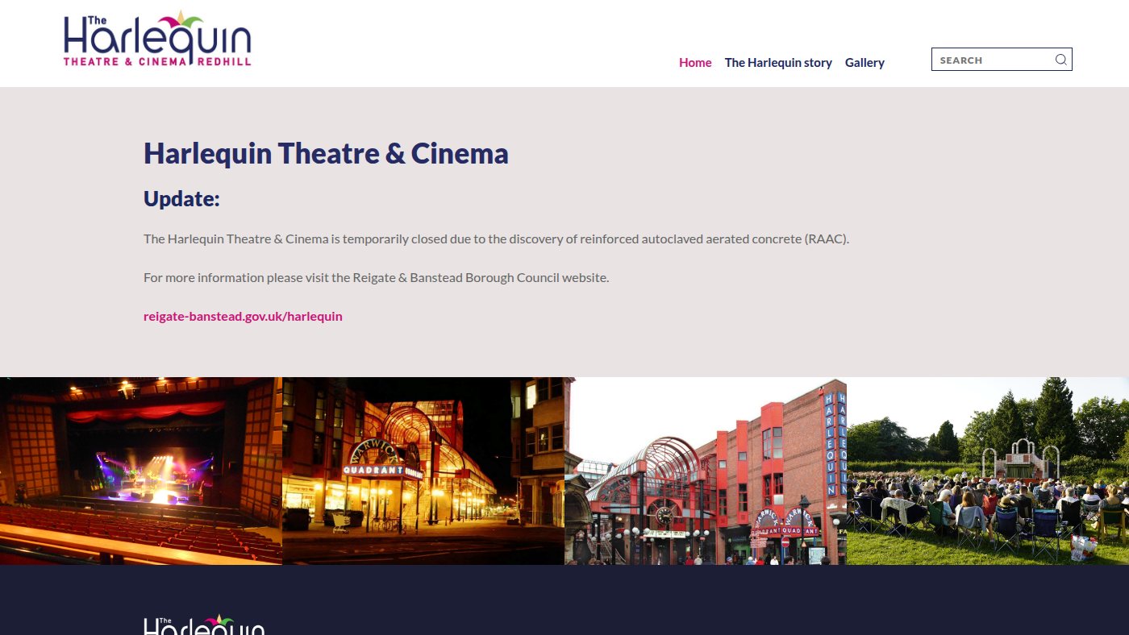This screenshot has width=1129, height=635.
Task: Follow the reigate-banstead.gov.uk/harlequin link
Action: click(x=243, y=317)
